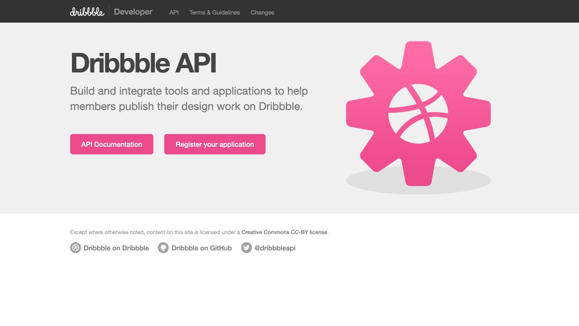Open Dribbble on GitHub link

coord(202,248)
